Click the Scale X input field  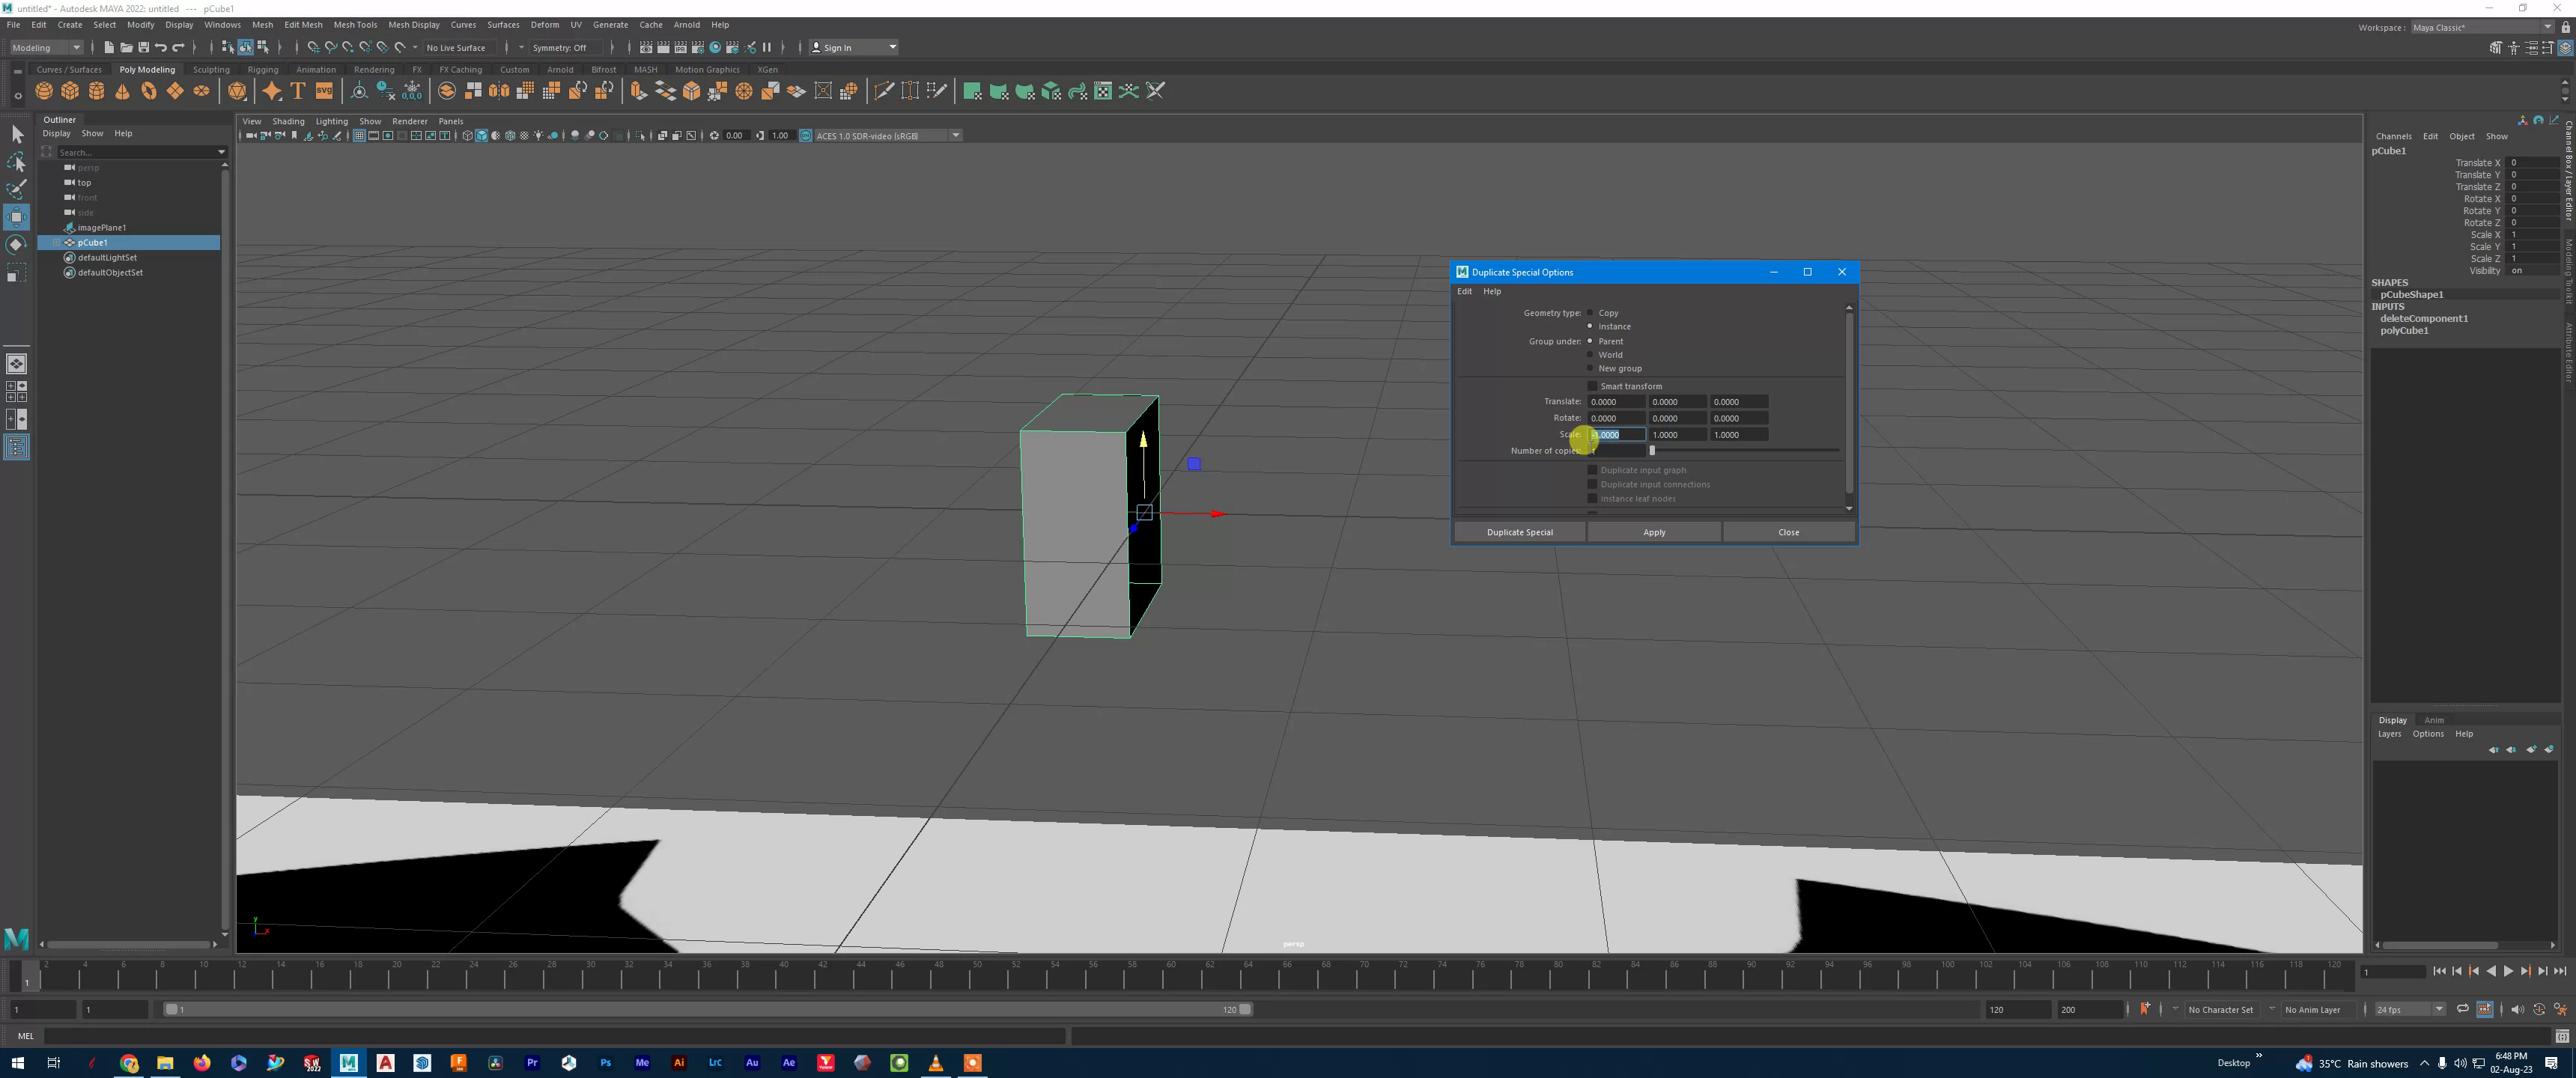coord(1617,435)
